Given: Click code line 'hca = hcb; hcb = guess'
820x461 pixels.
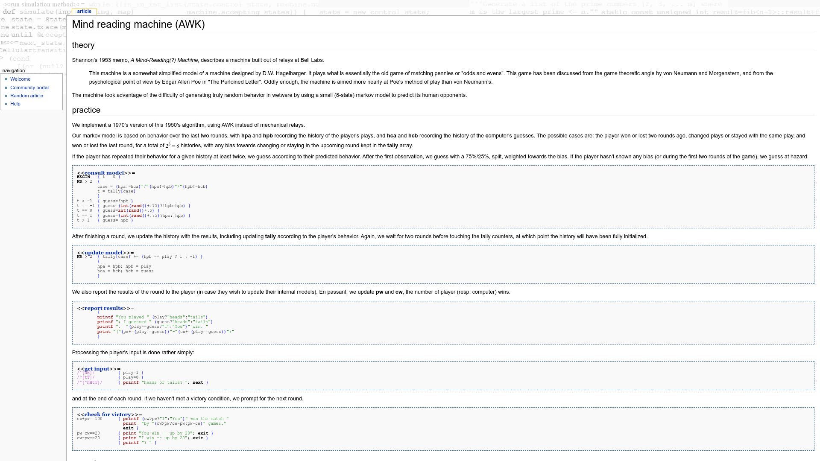Looking at the screenshot, I should click(125, 271).
